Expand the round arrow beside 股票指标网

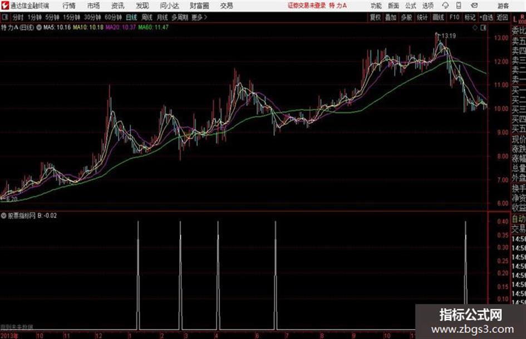click(x=4, y=215)
